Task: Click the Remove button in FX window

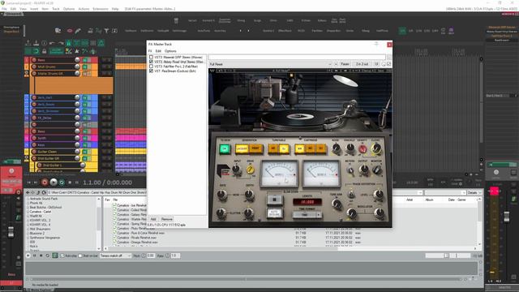Action: tap(167, 219)
